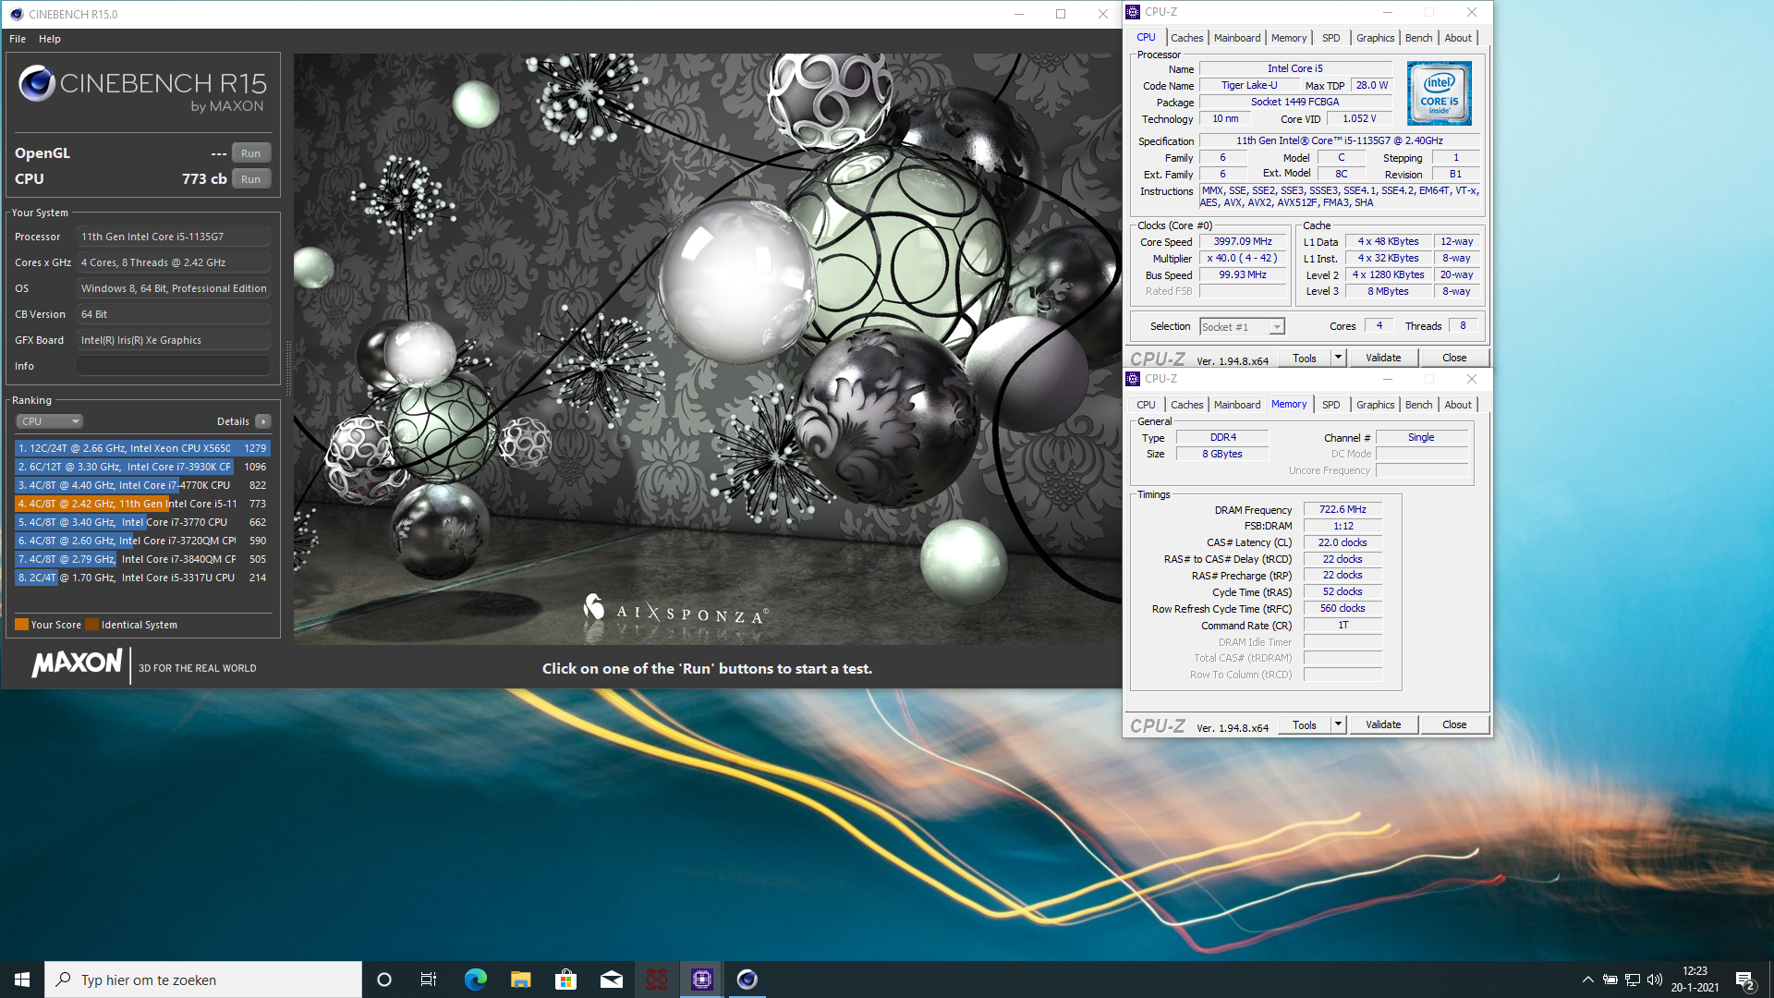The height and width of the screenshot is (998, 1774).
Task: Click the Cinebench title bar icon
Action: point(16,14)
